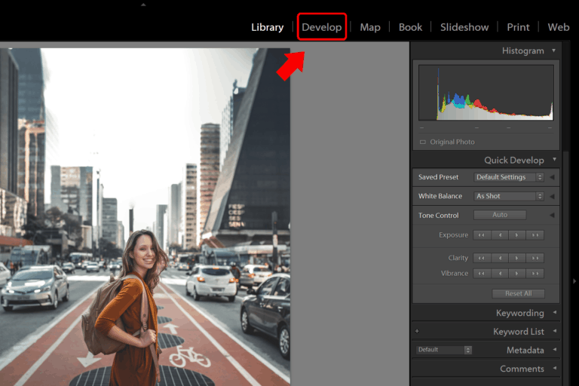
Task: Decrease Clarity by small step
Action: (x=500, y=258)
